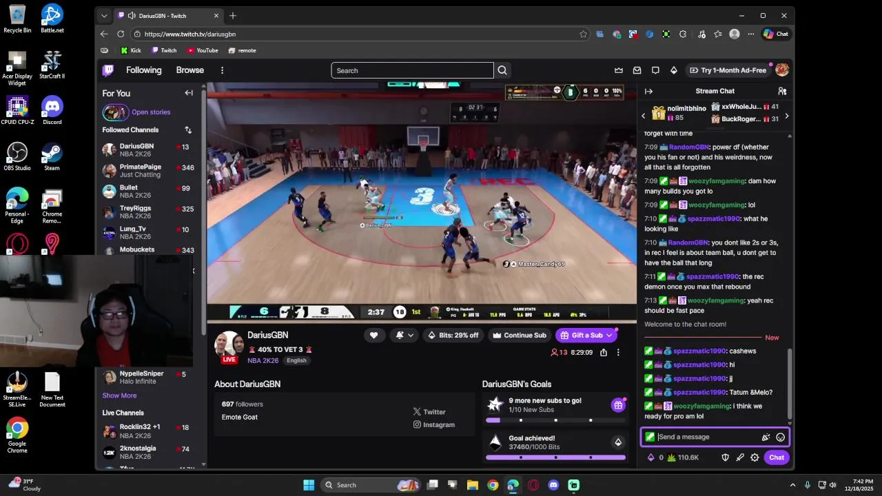Show next gift leaderboard arrow
Viewport: 882px width, 496px height.
787,116
